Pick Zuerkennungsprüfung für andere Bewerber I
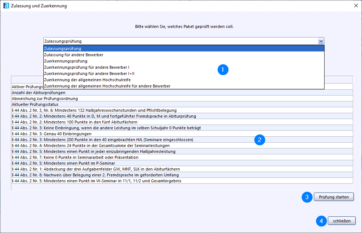This screenshot has height=233, width=362. pyautogui.click(x=184, y=67)
